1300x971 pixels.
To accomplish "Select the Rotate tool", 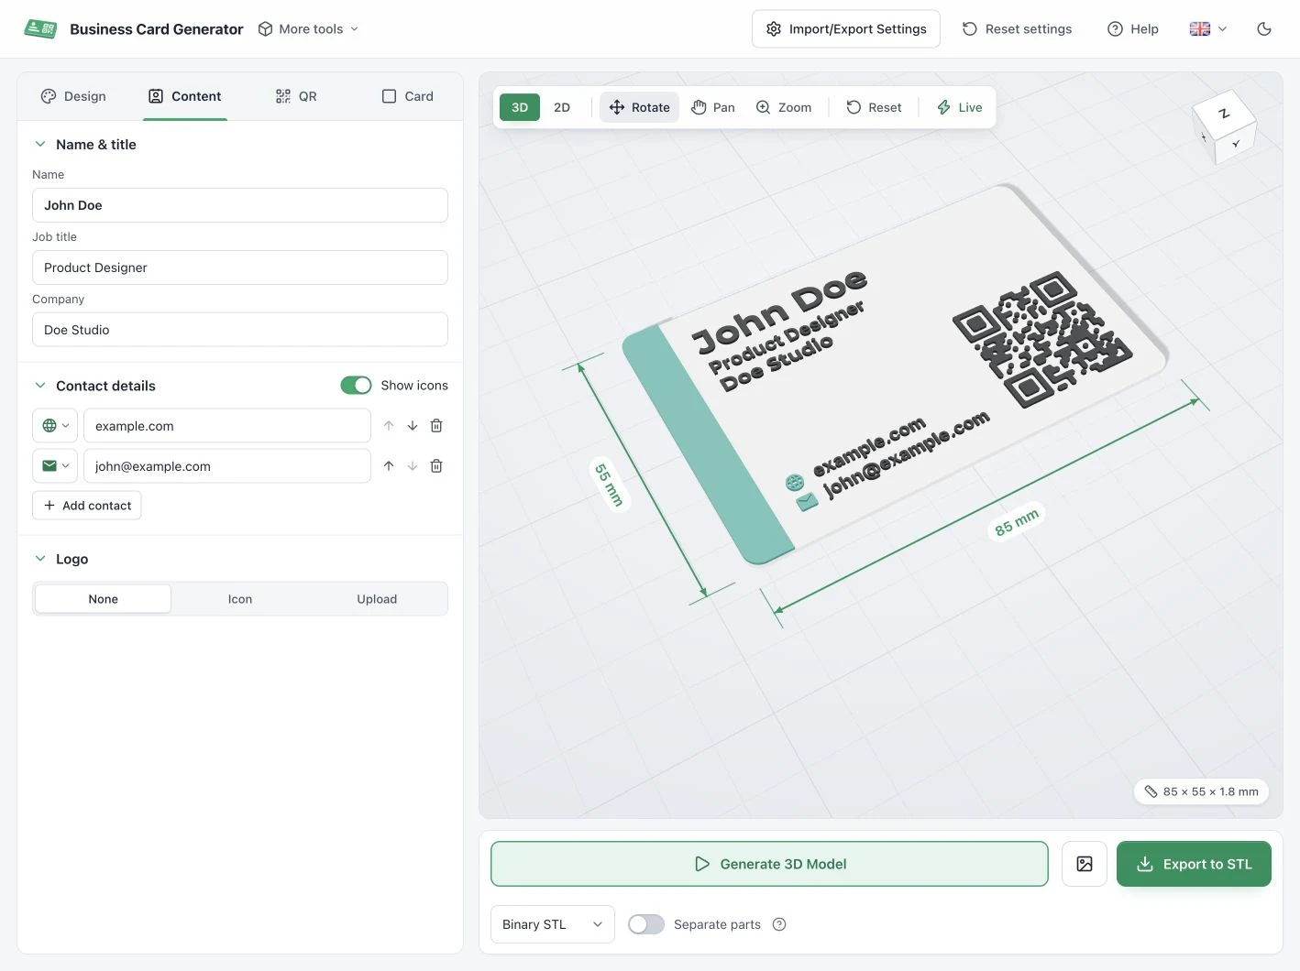I will pos(640,107).
